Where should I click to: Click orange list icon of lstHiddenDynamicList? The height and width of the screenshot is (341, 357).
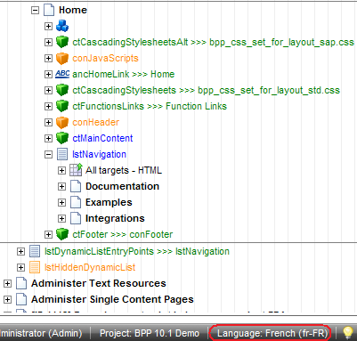point(35,267)
